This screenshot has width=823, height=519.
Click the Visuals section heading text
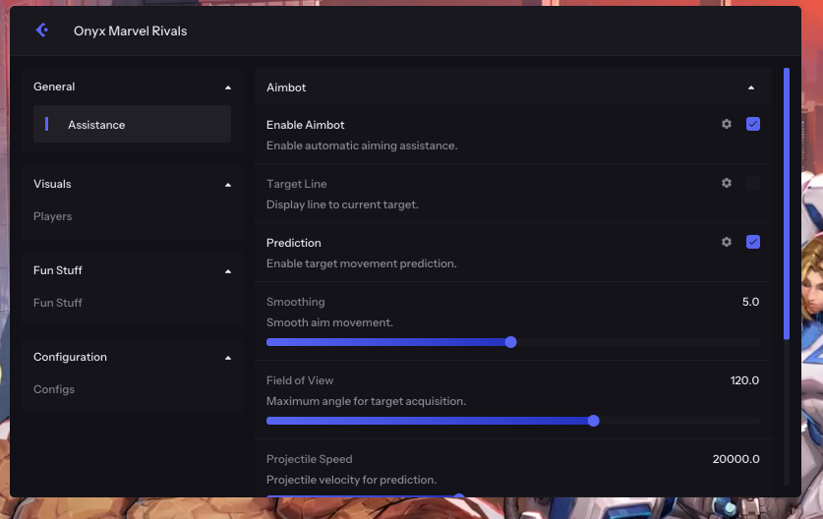[52, 184]
